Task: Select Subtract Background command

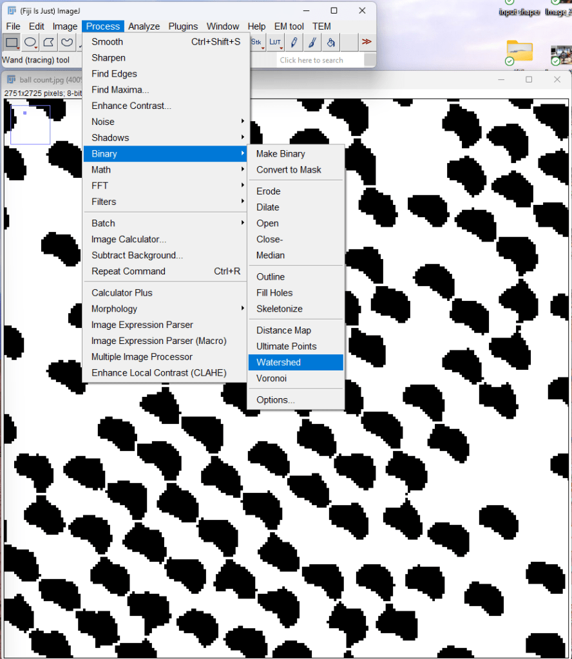Action: click(137, 255)
